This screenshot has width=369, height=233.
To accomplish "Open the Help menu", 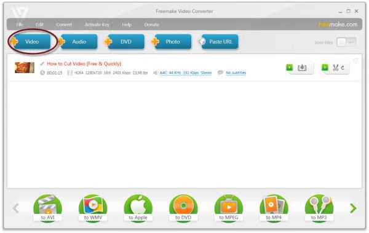I will click(x=127, y=25).
